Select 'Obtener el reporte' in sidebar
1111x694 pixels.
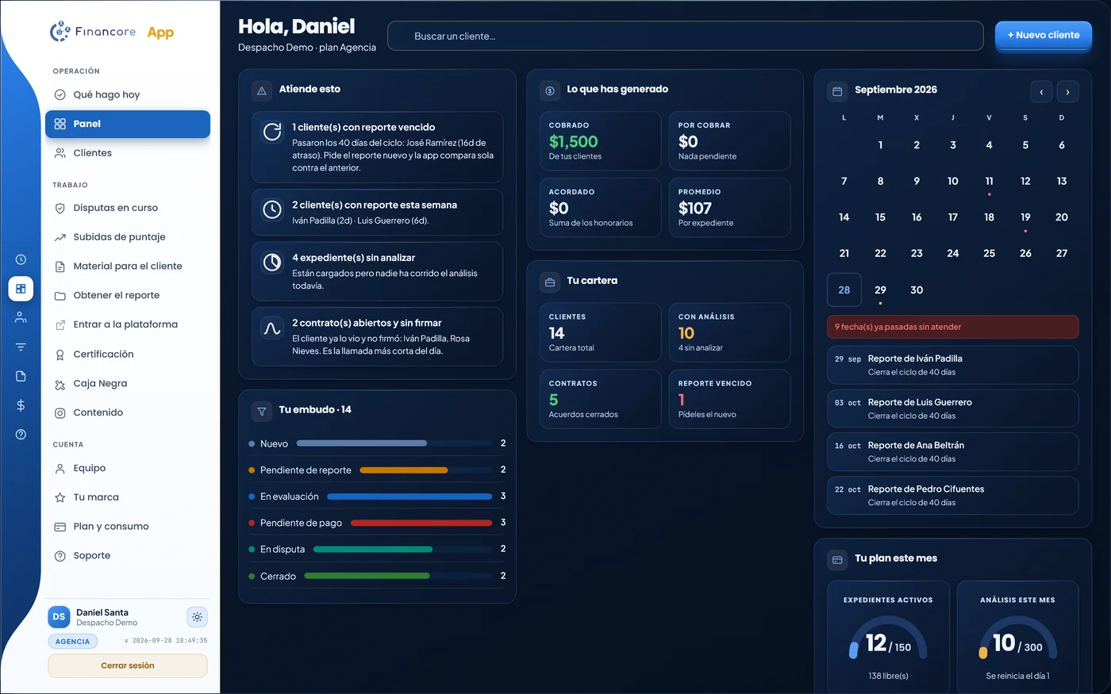pyautogui.click(x=128, y=295)
